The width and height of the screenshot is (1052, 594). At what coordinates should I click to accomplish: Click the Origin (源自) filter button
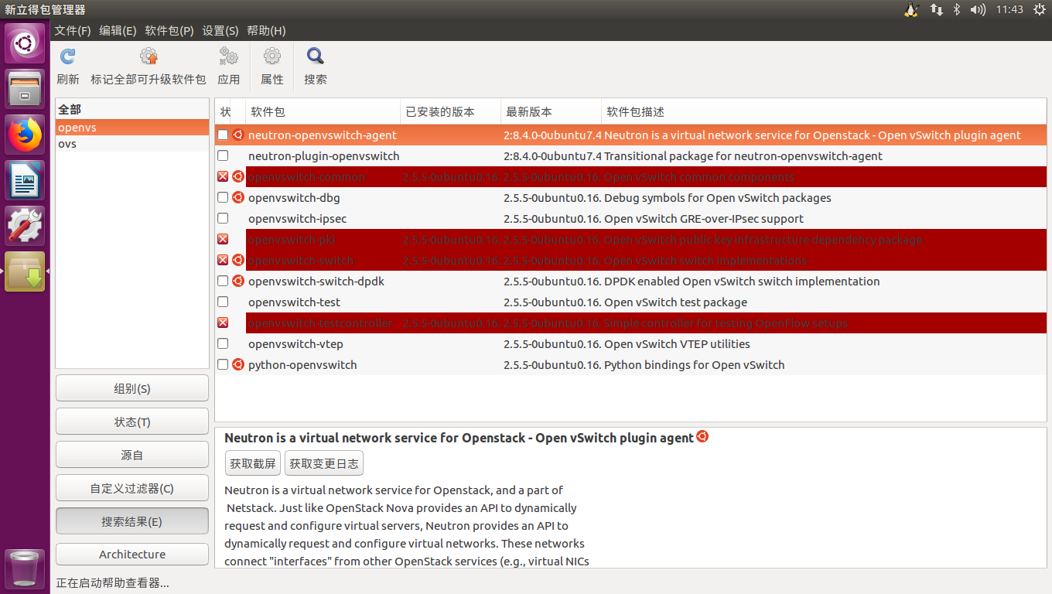click(x=132, y=455)
